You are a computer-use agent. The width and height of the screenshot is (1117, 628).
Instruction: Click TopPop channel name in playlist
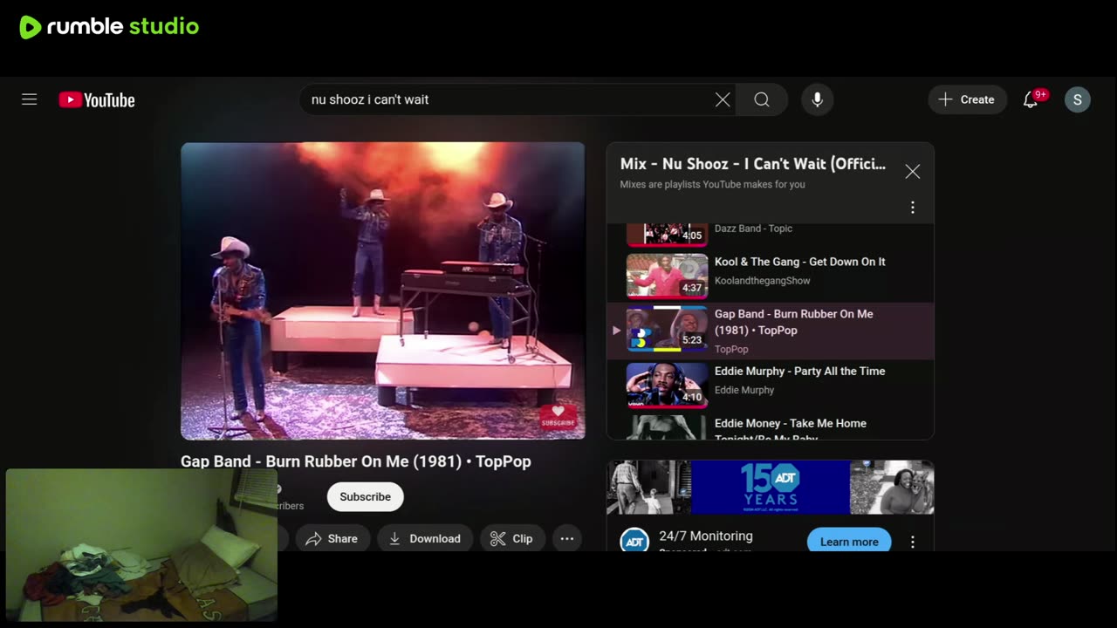[731, 349]
